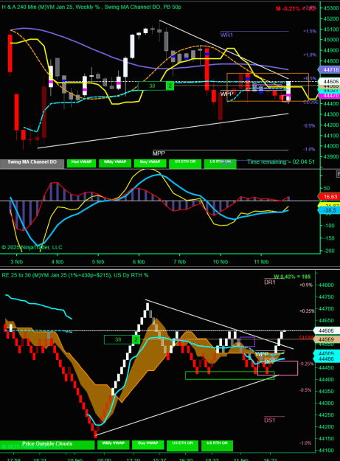
Task: Click the WR1 pivot label
Action: (226, 35)
